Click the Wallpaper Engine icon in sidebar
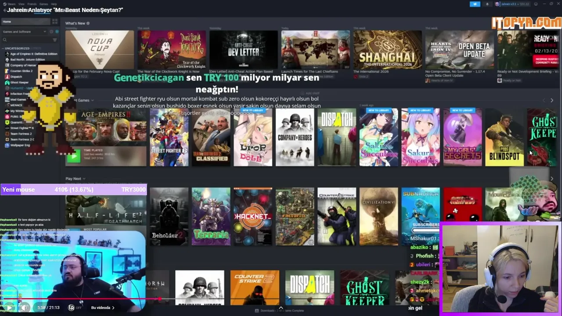This screenshot has width=562, height=316. pyautogui.click(x=7, y=145)
